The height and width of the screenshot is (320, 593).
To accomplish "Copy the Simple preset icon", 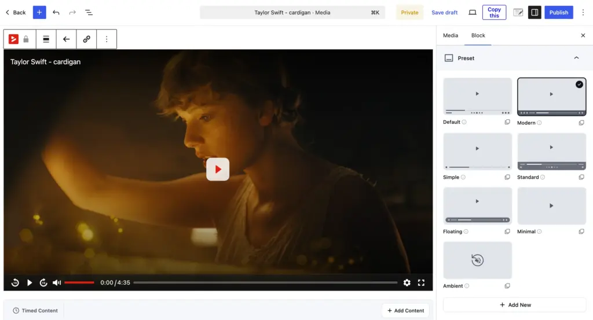I will click(507, 177).
